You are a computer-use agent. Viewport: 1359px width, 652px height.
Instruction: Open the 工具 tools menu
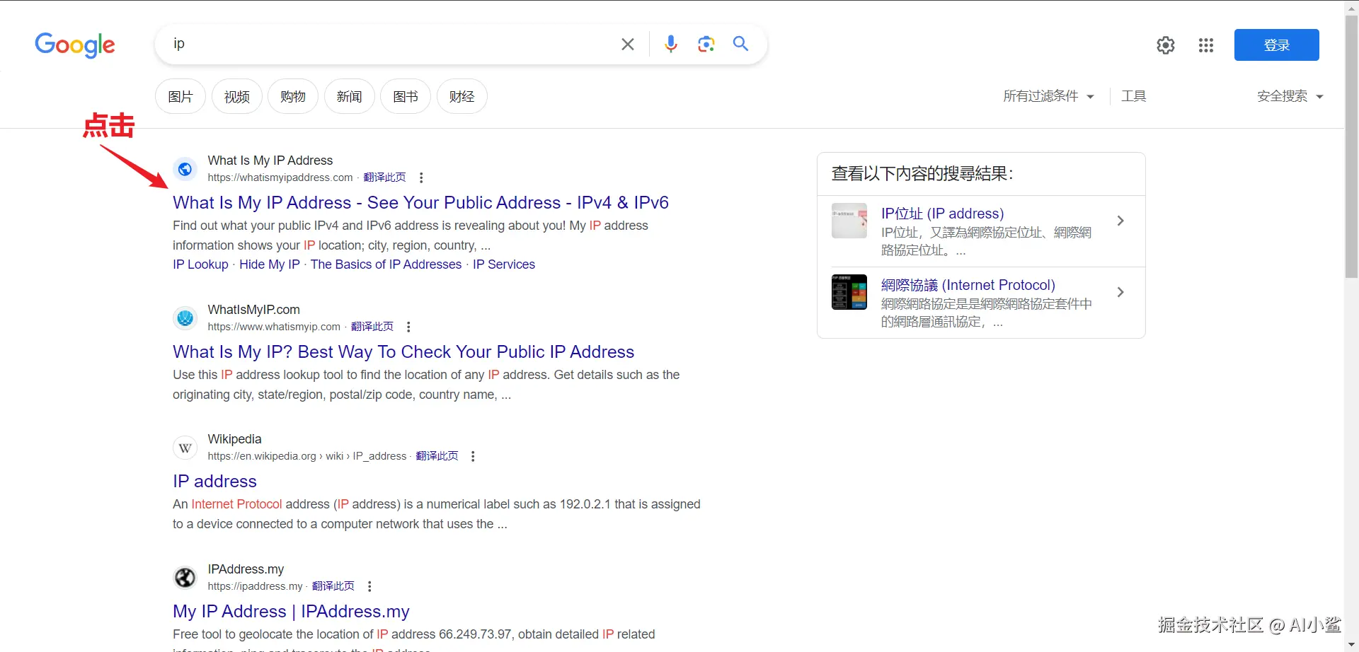1133,96
